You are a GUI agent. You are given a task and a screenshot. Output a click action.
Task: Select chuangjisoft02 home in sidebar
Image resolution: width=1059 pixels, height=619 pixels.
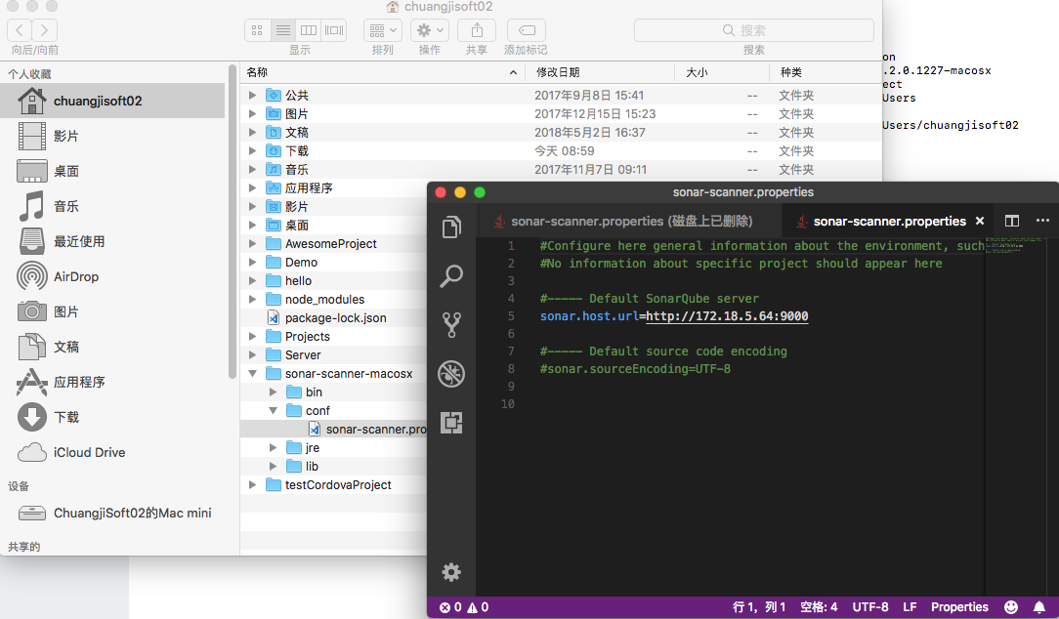pyautogui.click(x=112, y=101)
